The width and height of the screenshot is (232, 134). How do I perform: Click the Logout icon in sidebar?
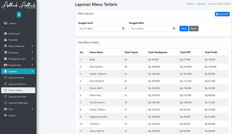(x=5, y=115)
